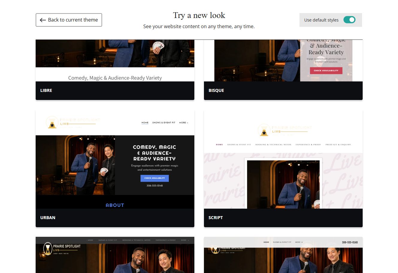The width and height of the screenshot is (398, 273).
Task: Open Booking & Technical Needs in Script preview
Action: [x=273, y=145]
